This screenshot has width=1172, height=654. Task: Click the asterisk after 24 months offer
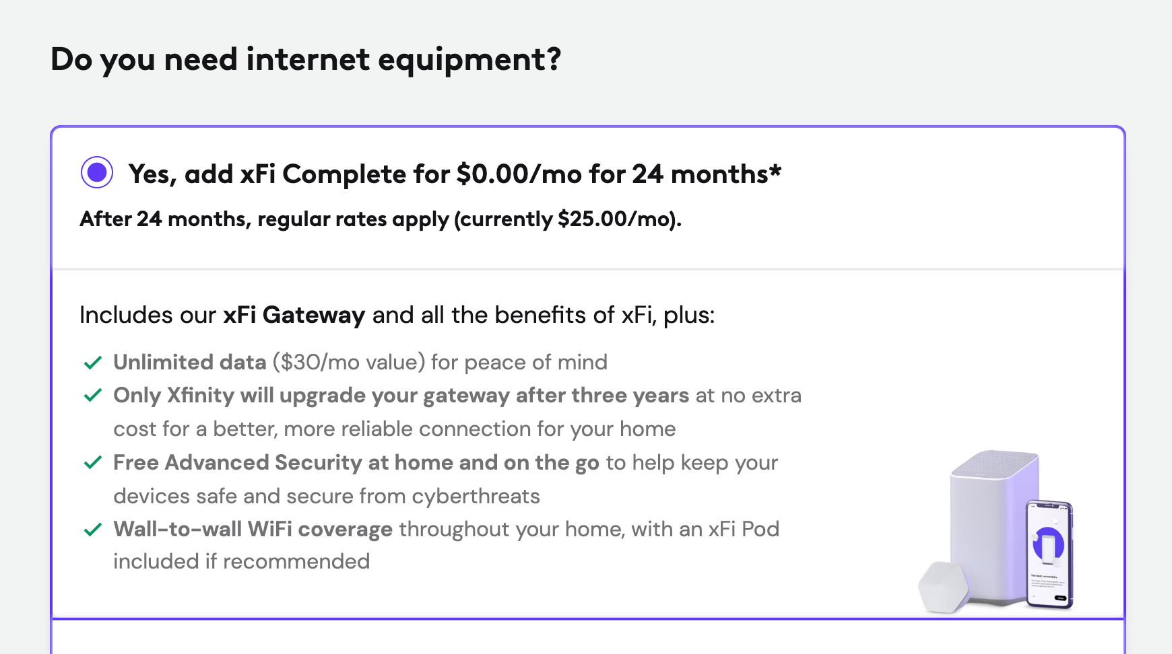[775, 168]
